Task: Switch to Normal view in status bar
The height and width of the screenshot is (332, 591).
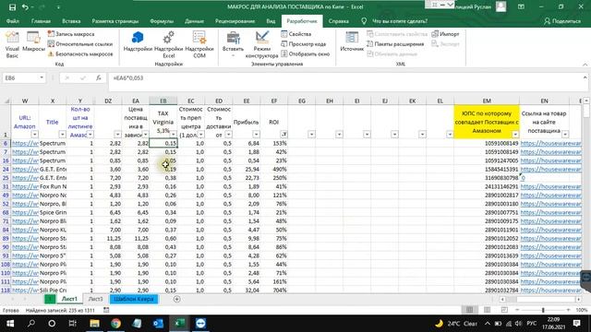Action: coord(469,310)
